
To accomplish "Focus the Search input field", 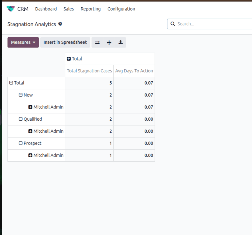I will click(213, 24).
